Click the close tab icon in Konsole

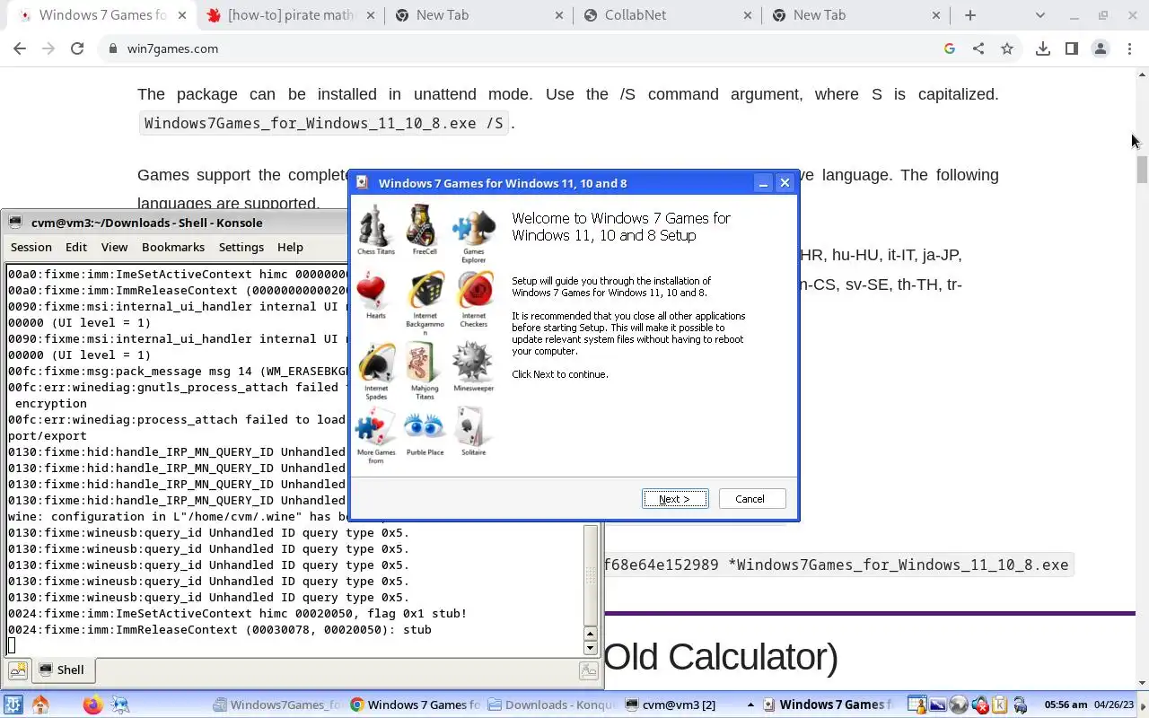[588, 670]
